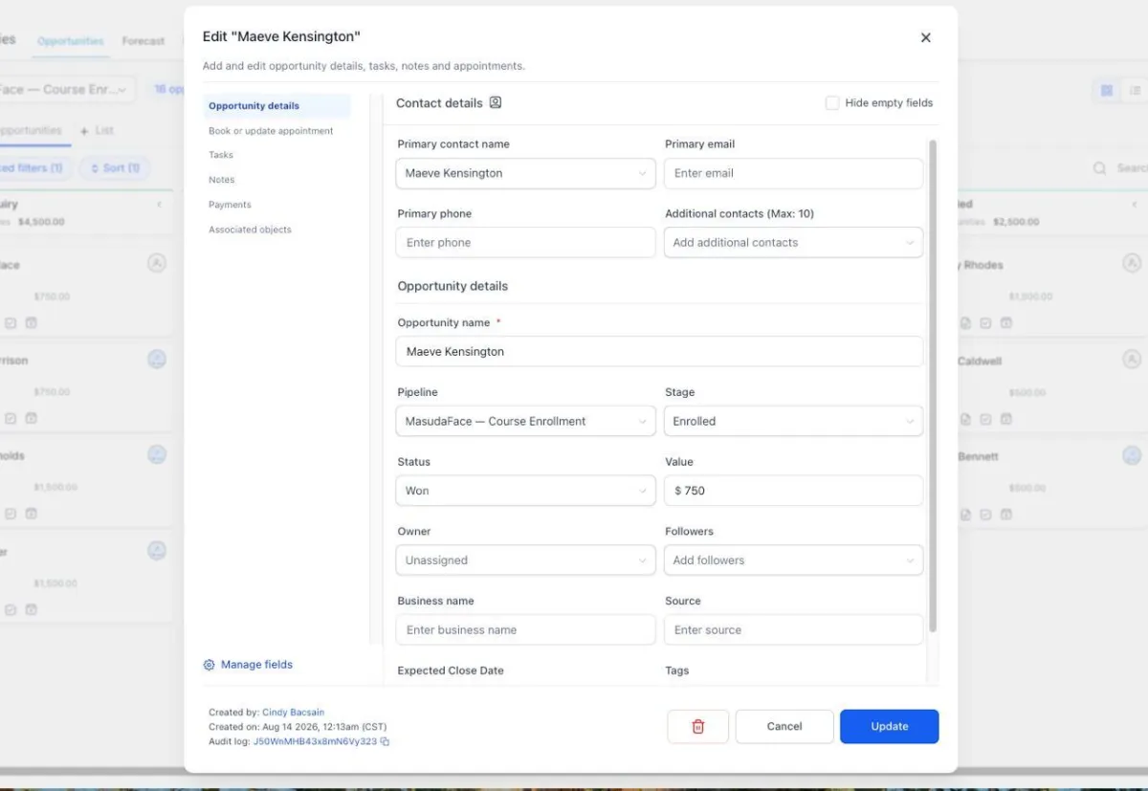
Task: Open the Cindy Bacsain creator link
Action: [293, 713]
